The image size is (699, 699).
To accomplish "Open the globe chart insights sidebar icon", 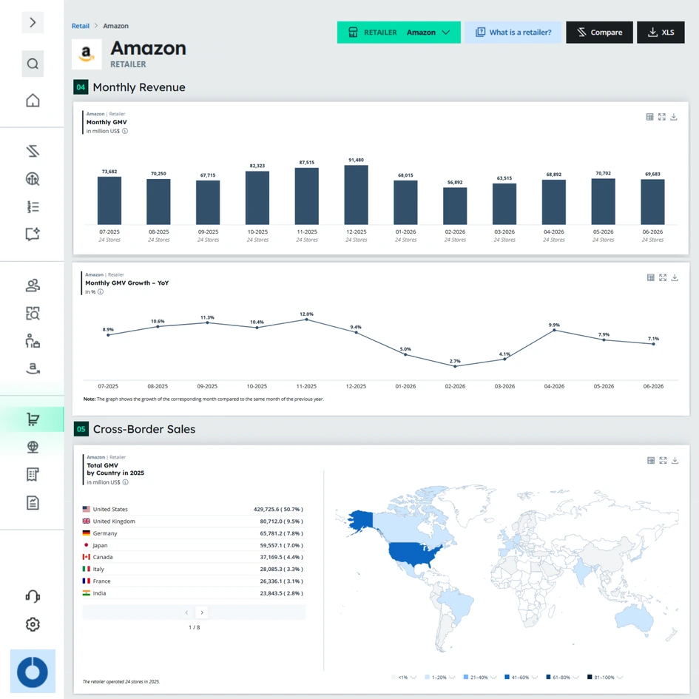I will tap(33, 179).
